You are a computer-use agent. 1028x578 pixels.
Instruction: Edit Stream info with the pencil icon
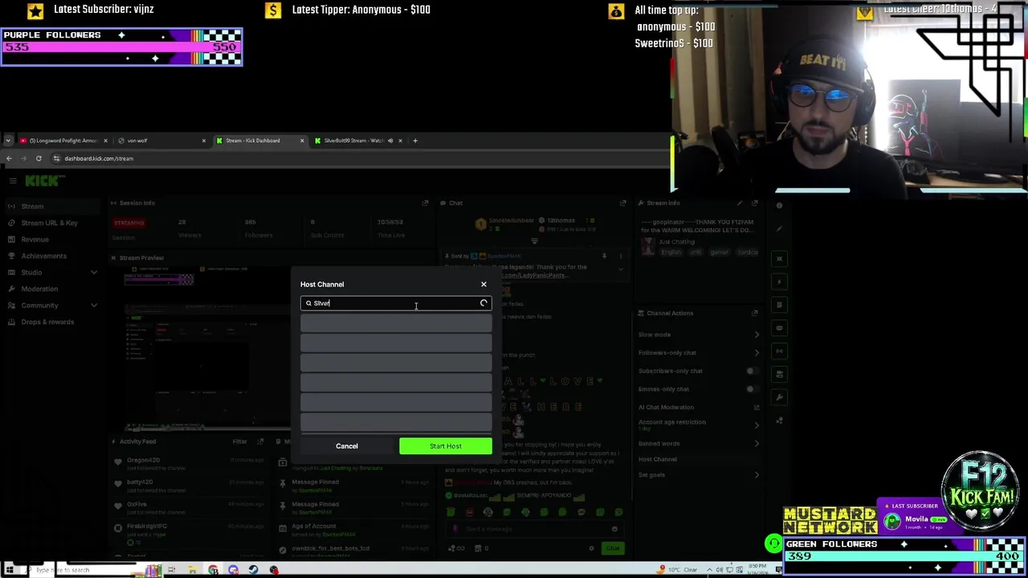pos(740,203)
